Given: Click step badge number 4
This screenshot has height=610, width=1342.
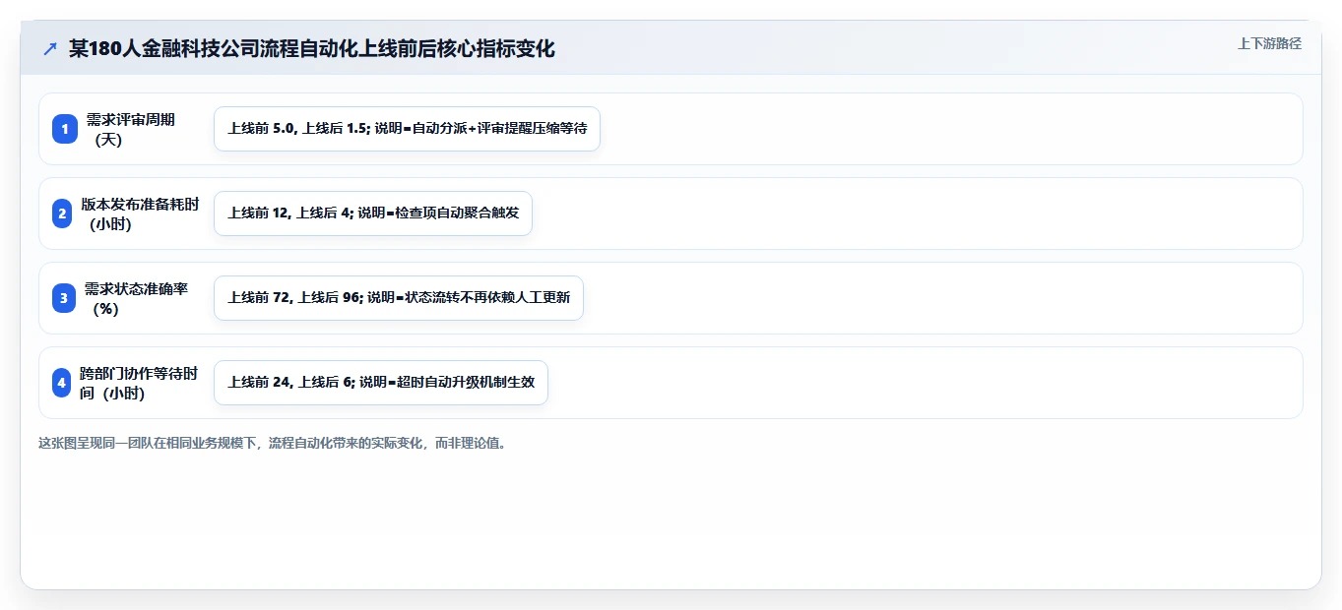Looking at the screenshot, I should point(61,383).
